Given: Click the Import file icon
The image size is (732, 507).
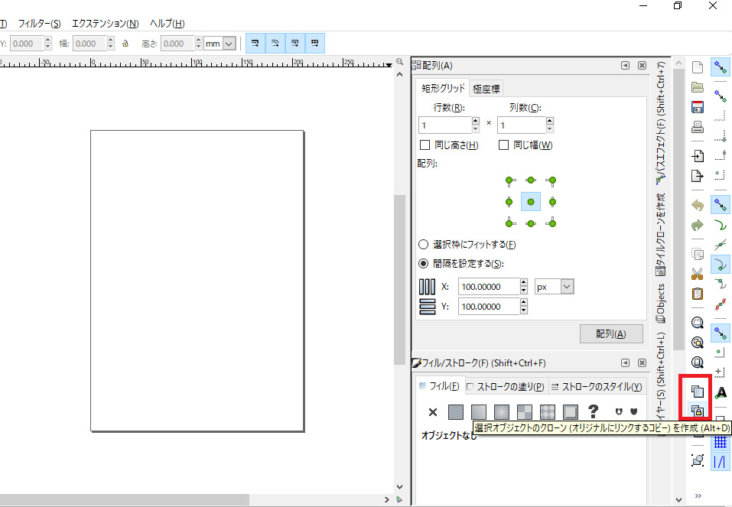Looking at the screenshot, I should pyautogui.click(x=698, y=156).
